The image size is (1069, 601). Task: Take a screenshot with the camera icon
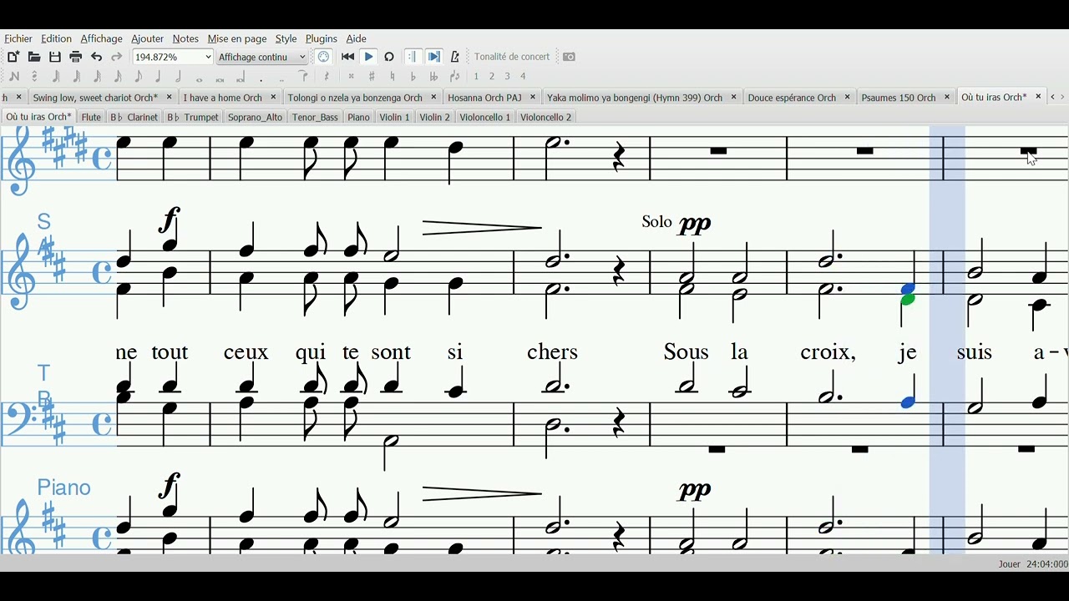570,57
